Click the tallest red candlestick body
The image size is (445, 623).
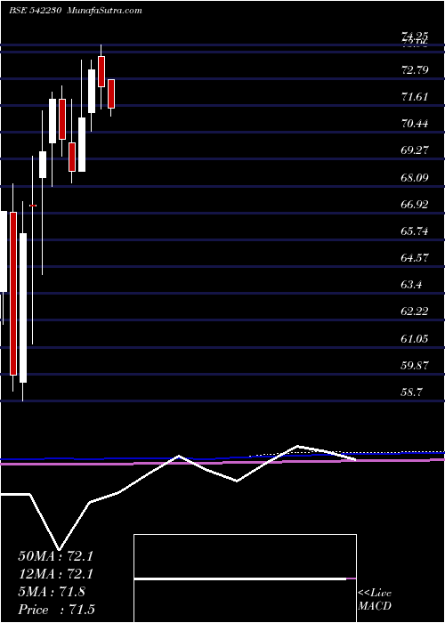[x=13, y=294]
